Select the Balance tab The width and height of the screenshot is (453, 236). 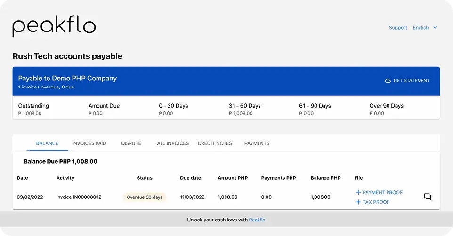47,143
